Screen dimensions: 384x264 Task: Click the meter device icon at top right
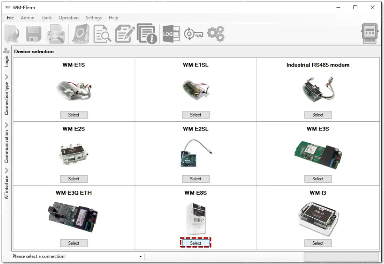coord(370,34)
